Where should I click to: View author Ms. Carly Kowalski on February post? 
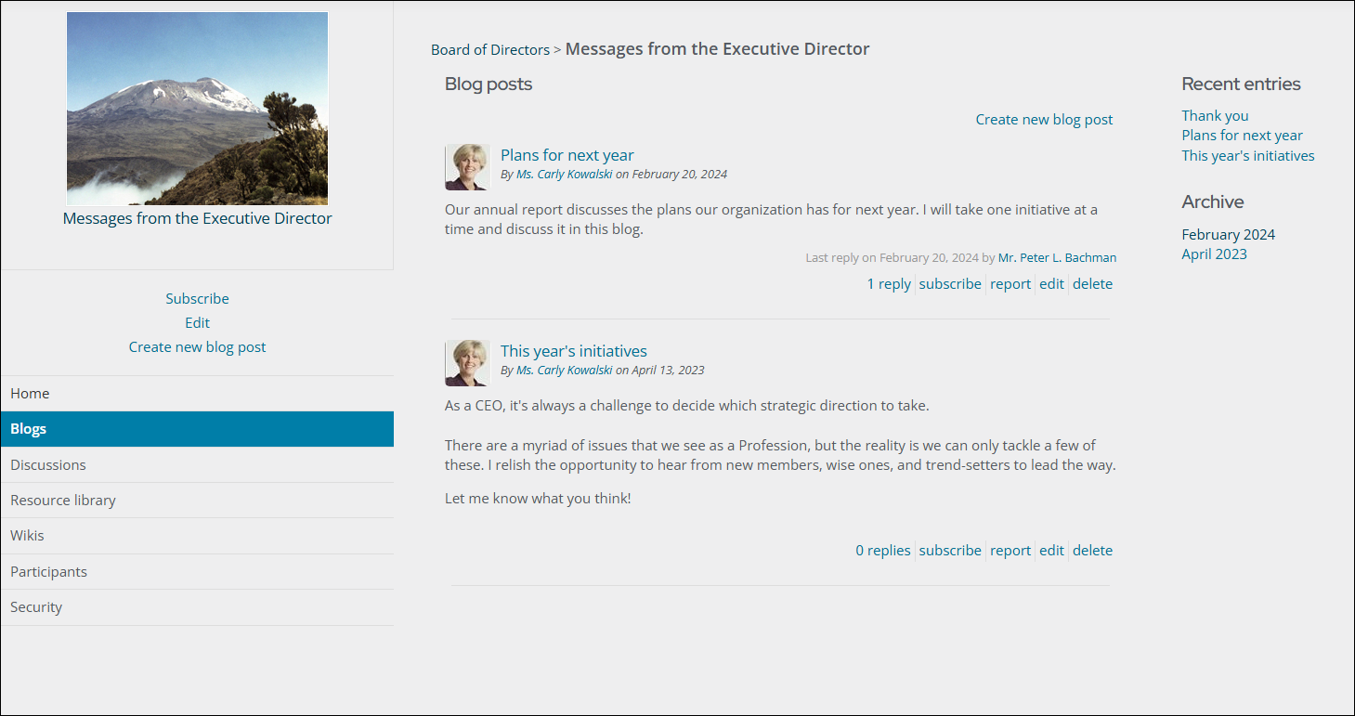pos(564,175)
